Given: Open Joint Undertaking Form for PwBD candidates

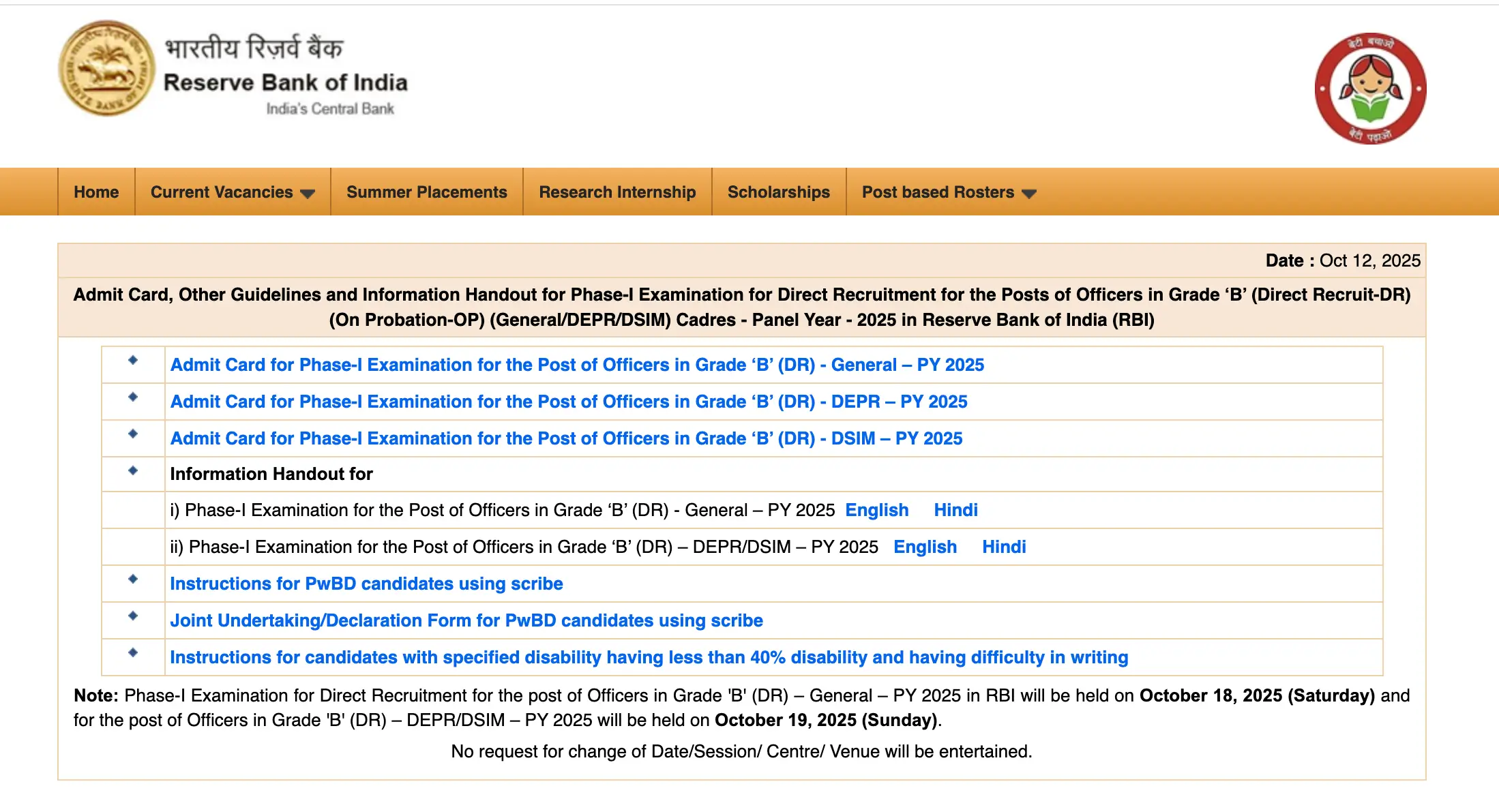Looking at the screenshot, I should pos(466,620).
